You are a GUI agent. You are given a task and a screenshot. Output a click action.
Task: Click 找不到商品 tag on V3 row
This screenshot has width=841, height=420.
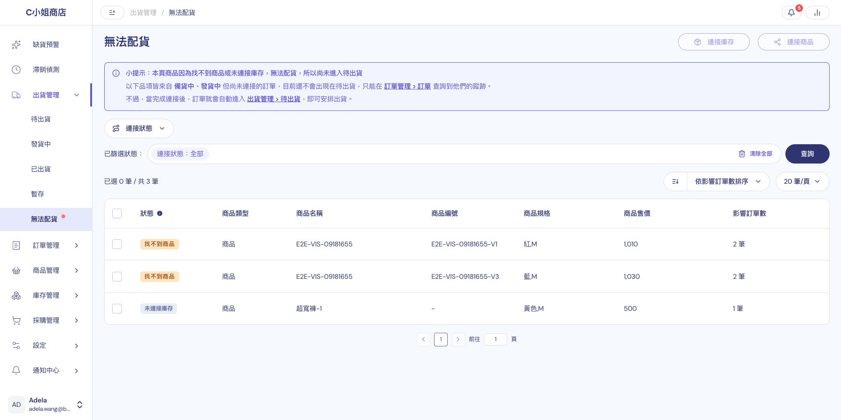(159, 277)
